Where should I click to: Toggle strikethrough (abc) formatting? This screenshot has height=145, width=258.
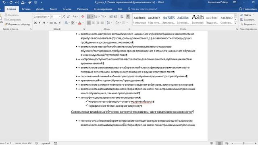(51, 23)
